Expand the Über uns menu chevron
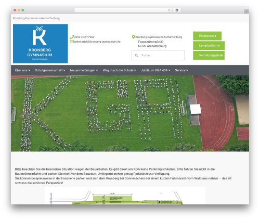The image size is (260, 220). (29, 70)
